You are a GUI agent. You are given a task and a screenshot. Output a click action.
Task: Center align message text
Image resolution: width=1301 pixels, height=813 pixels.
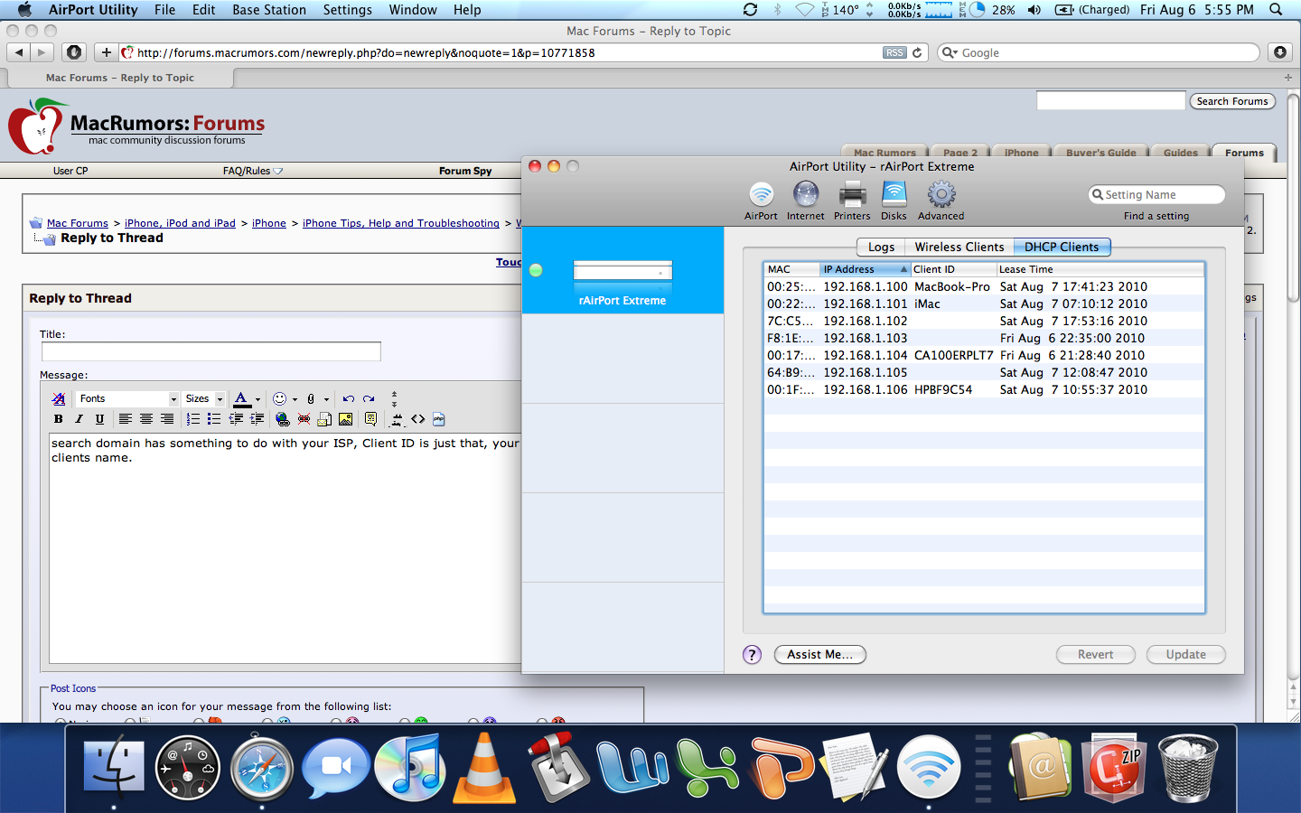click(145, 419)
